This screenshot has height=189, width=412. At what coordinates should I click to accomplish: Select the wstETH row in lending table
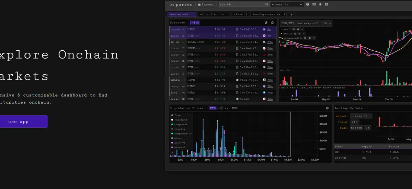(373, 158)
